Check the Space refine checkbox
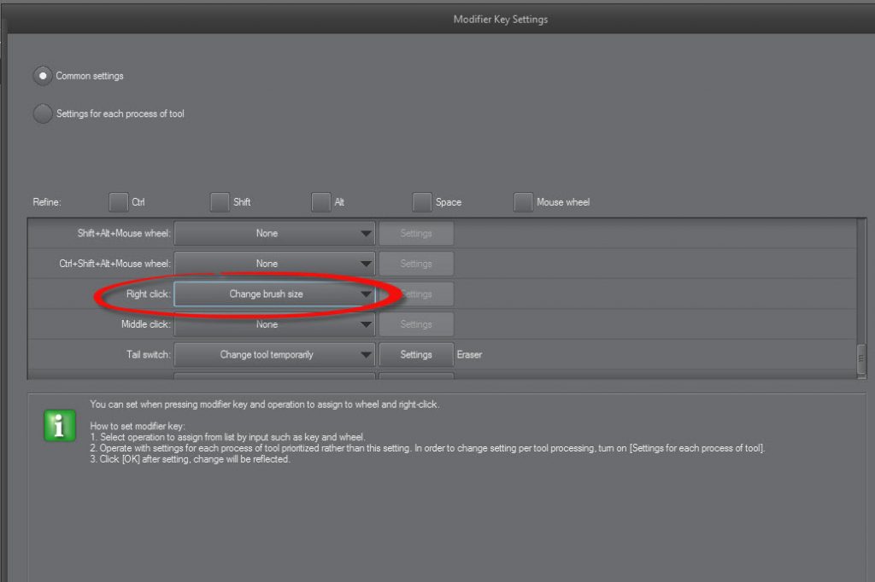Viewport: 875px width, 582px height. 421,202
